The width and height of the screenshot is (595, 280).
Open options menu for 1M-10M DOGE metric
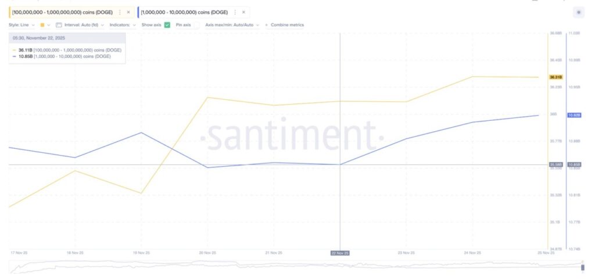236,12
